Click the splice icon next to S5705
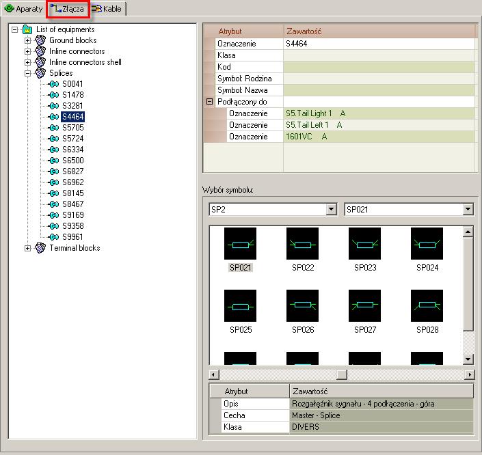 point(53,128)
